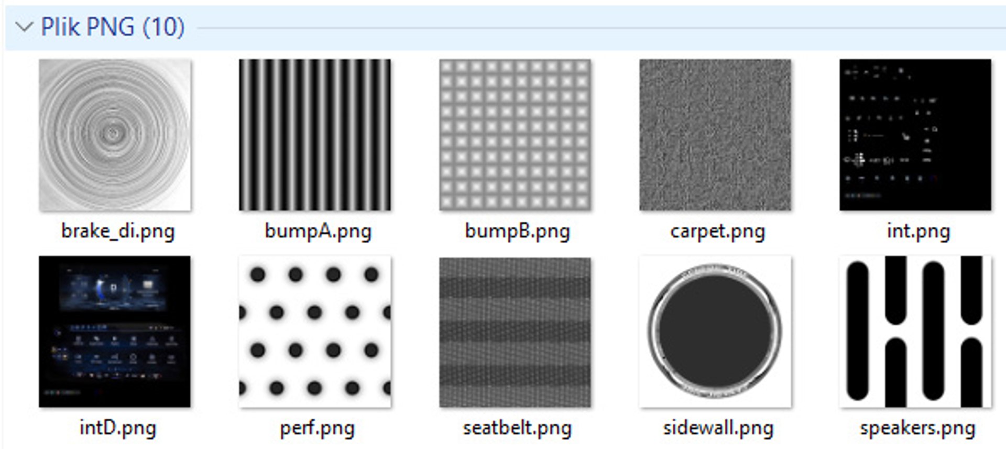The height and width of the screenshot is (449, 1006).
Task: Select the bumpA.png striped thumbnail
Action: (315, 135)
